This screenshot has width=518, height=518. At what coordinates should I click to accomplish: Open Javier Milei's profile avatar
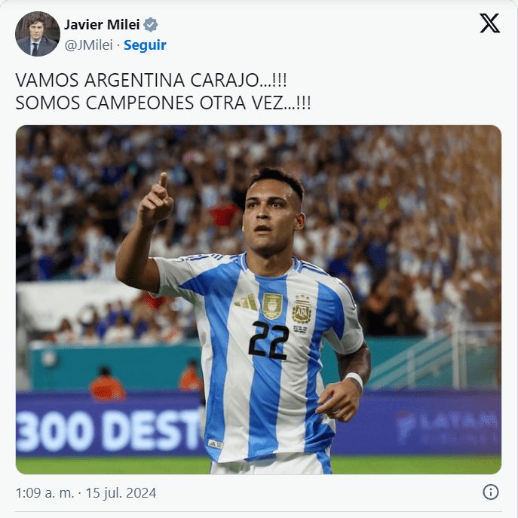[38, 34]
